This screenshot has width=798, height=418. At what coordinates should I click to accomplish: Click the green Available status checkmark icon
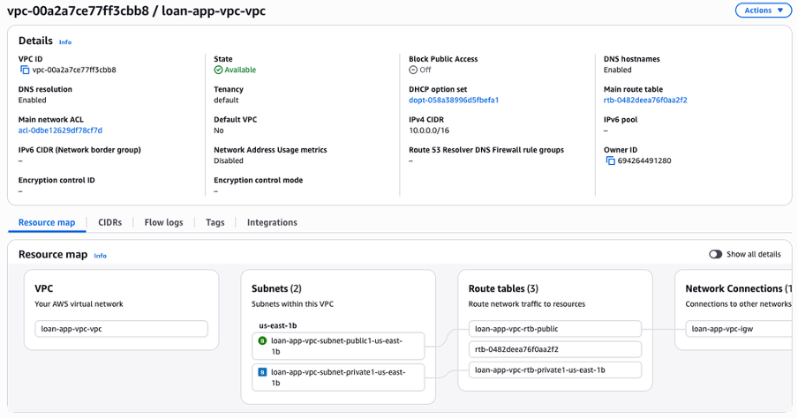click(218, 70)
